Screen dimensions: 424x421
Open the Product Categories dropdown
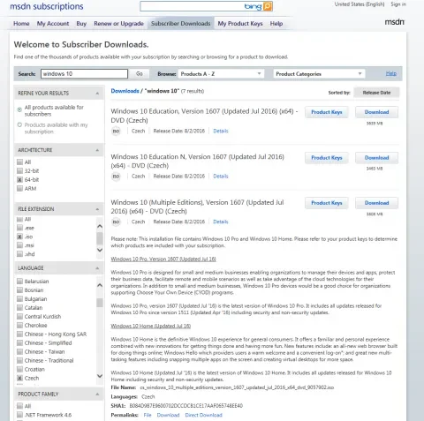coord(319,74)
